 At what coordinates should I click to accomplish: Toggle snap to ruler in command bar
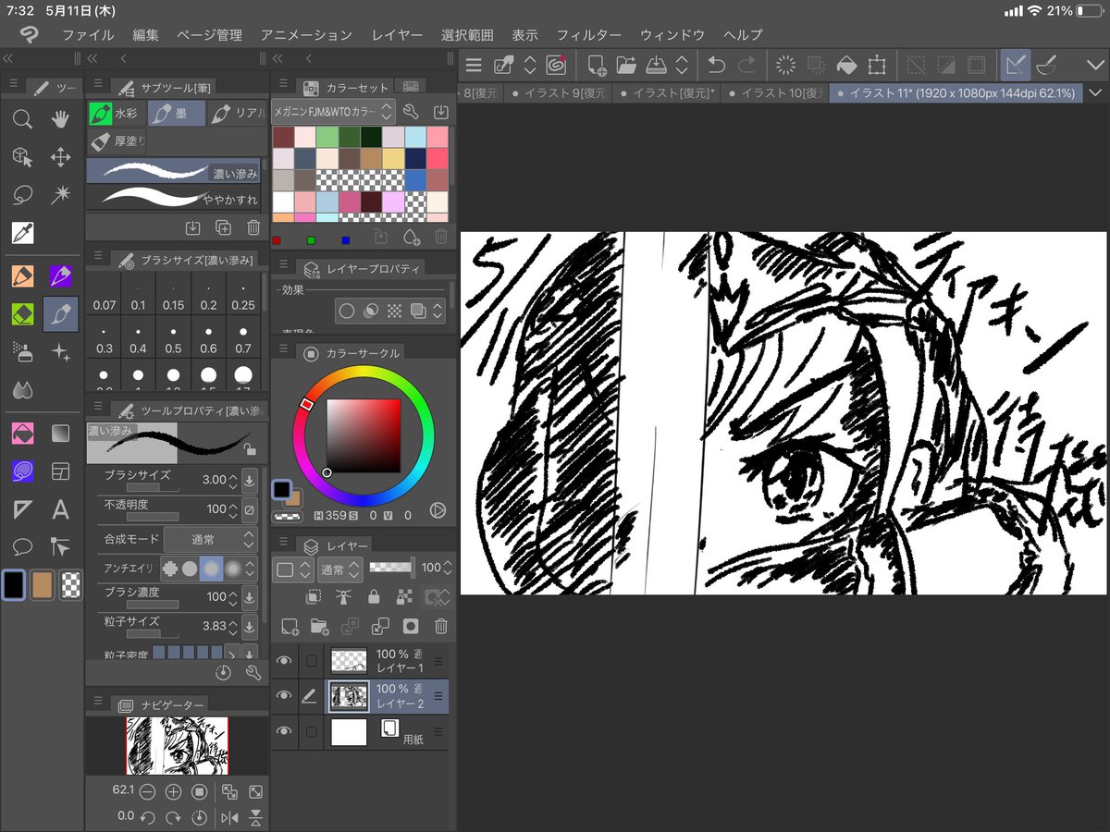tap(1015, 65)
